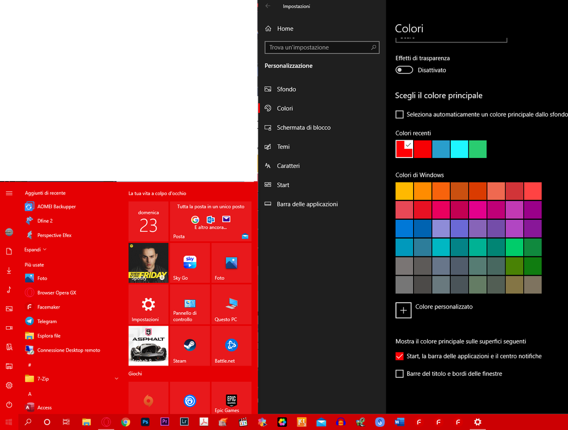Click the Trova un'impostazione search field

(x=322, y=47)
